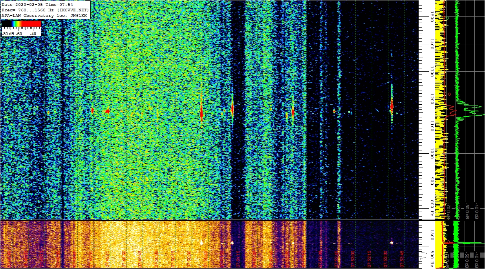Click the red peak trace in the spectrum graph

click(451, 110)
